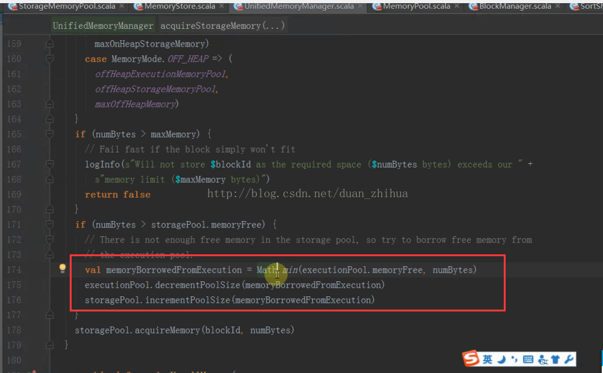
Task: Click OFF_HEAP on line 160
Action: (188, 59)
